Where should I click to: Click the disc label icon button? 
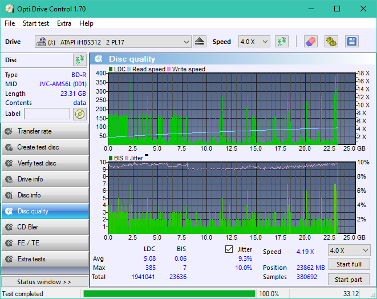coord(80,114)
